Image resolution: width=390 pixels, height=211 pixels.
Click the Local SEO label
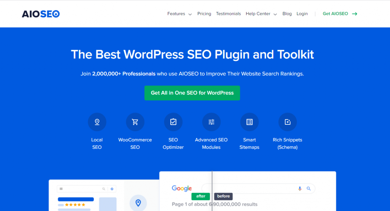(x=97, y=143)
